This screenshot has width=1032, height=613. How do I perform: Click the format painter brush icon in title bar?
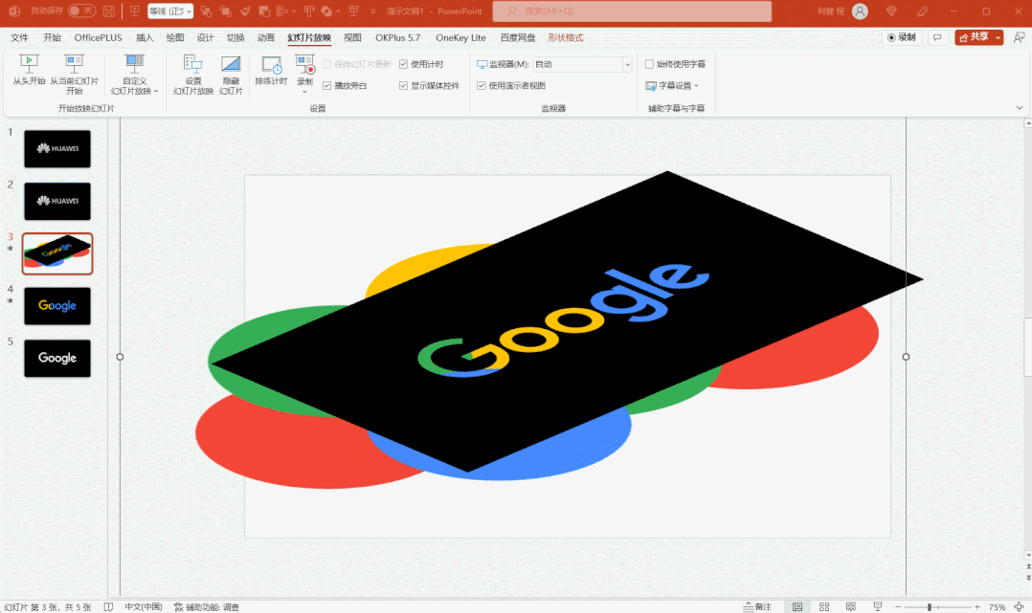point(245,11)
